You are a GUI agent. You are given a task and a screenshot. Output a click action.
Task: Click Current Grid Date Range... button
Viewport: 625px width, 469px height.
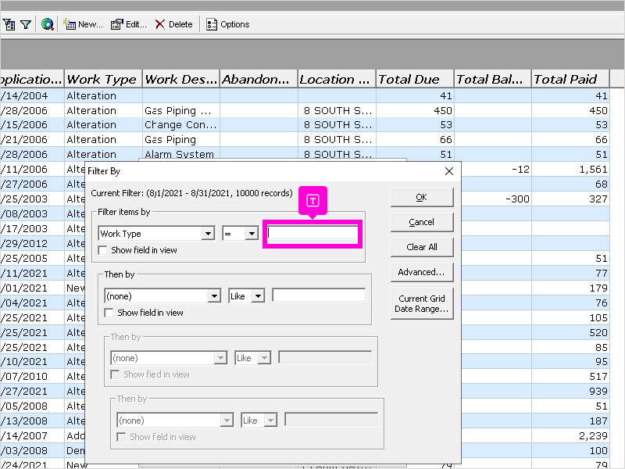[x=422, y=303]
